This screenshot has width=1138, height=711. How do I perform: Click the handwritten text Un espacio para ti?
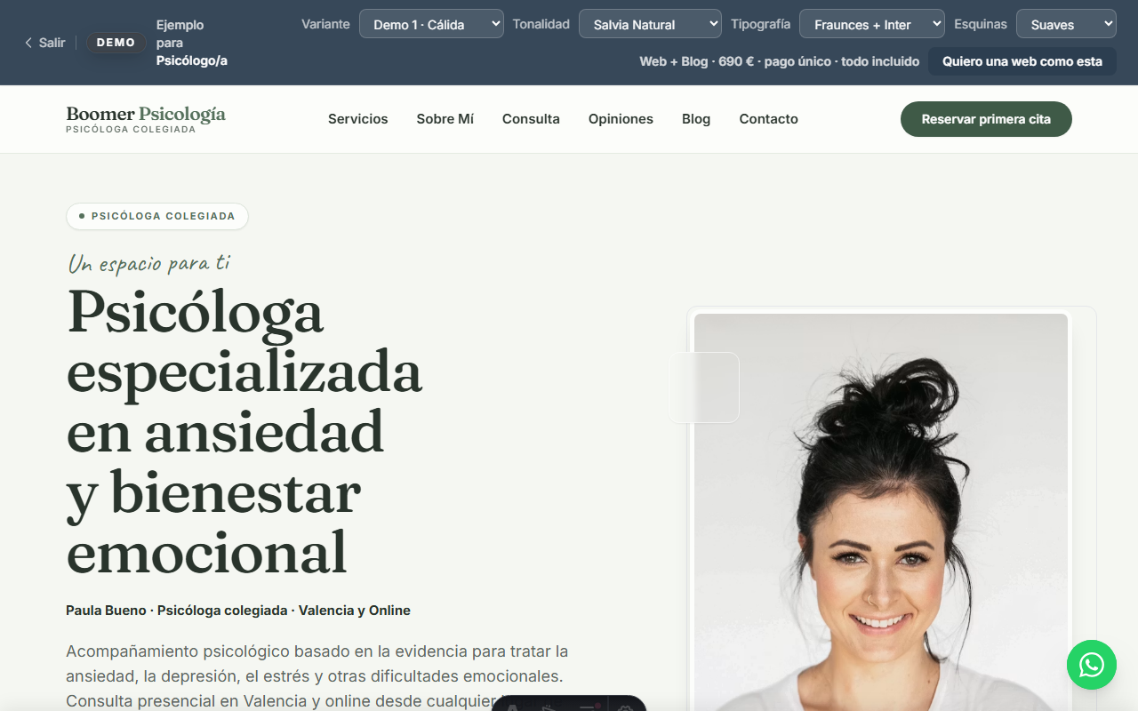point(149,263)
